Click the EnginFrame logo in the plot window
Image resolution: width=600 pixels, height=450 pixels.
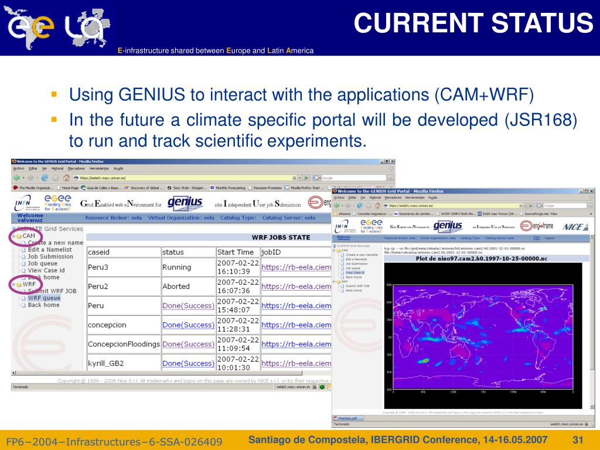(x=537, y=226)
